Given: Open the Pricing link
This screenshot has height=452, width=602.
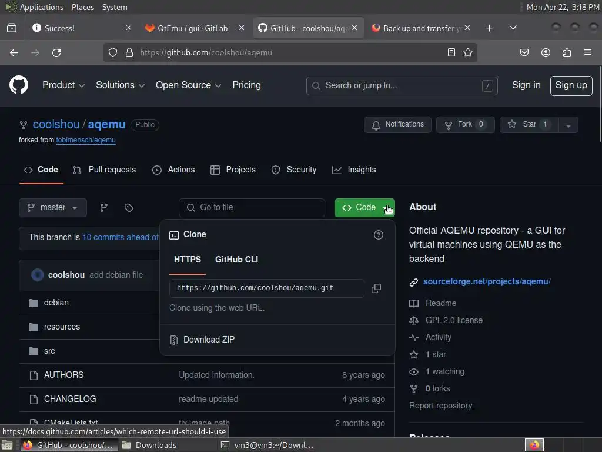Looking at the screenshot, I should click(246, 85).
